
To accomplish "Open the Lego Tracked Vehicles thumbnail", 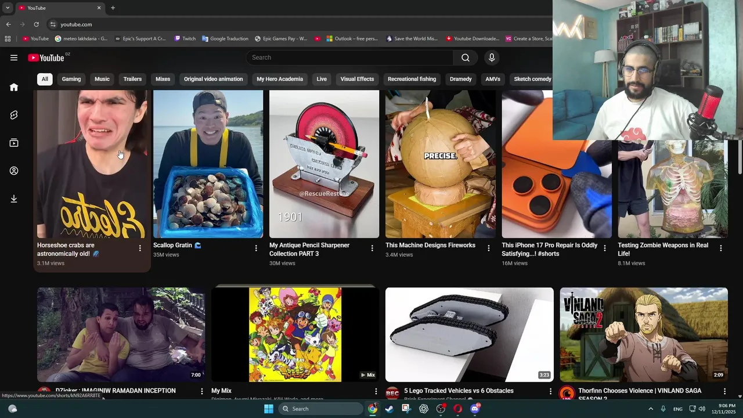I will point(470,334).
